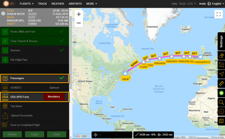Click the Services row green checkmark
This screenshot has width=225, height=139.
[x=61, y=50]
